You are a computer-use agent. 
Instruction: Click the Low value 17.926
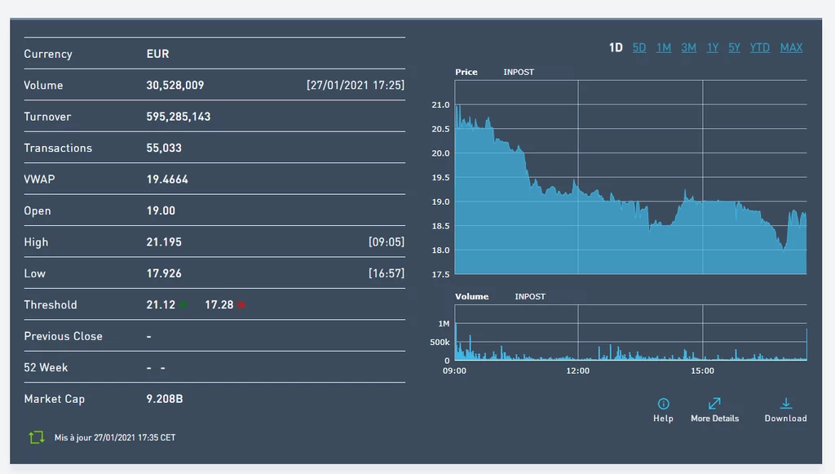pos(164,274)
